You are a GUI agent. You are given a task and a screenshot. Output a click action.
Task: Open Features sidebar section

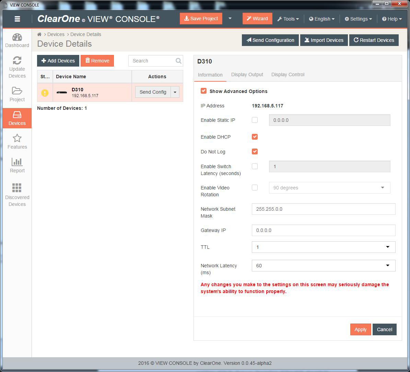[x=17, y=142]
